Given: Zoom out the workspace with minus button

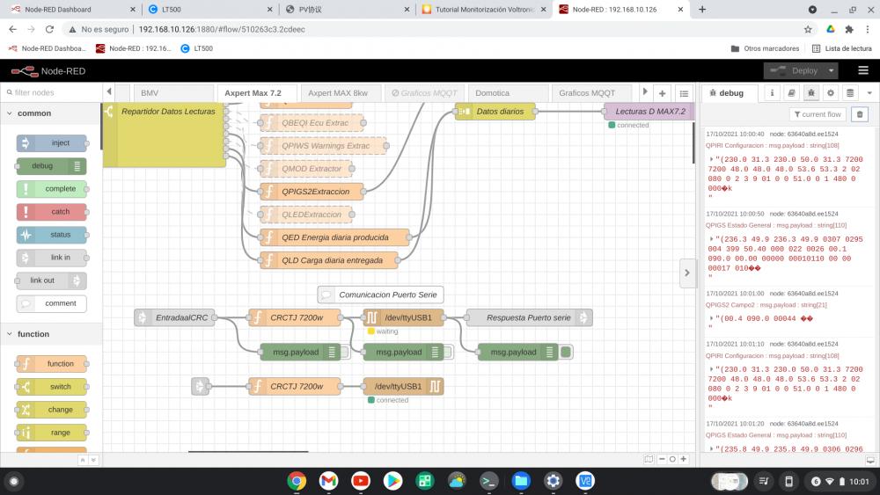Looking at the screenshot, I should point(662,459).
